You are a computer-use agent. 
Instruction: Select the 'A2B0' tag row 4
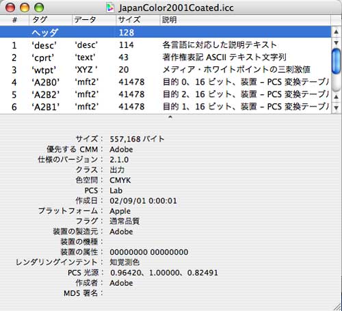click(x=166, y=82)
